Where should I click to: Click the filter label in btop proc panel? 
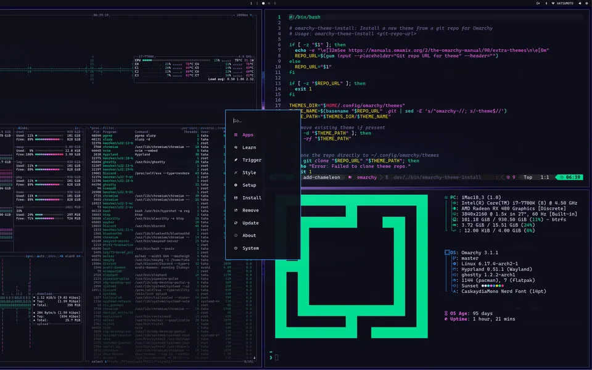click(109, 128)
